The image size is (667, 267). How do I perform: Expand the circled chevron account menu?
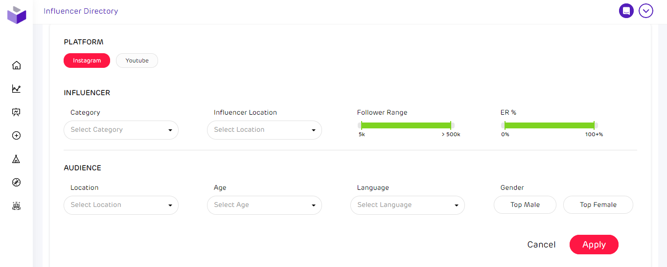click(x=646, y=11)
